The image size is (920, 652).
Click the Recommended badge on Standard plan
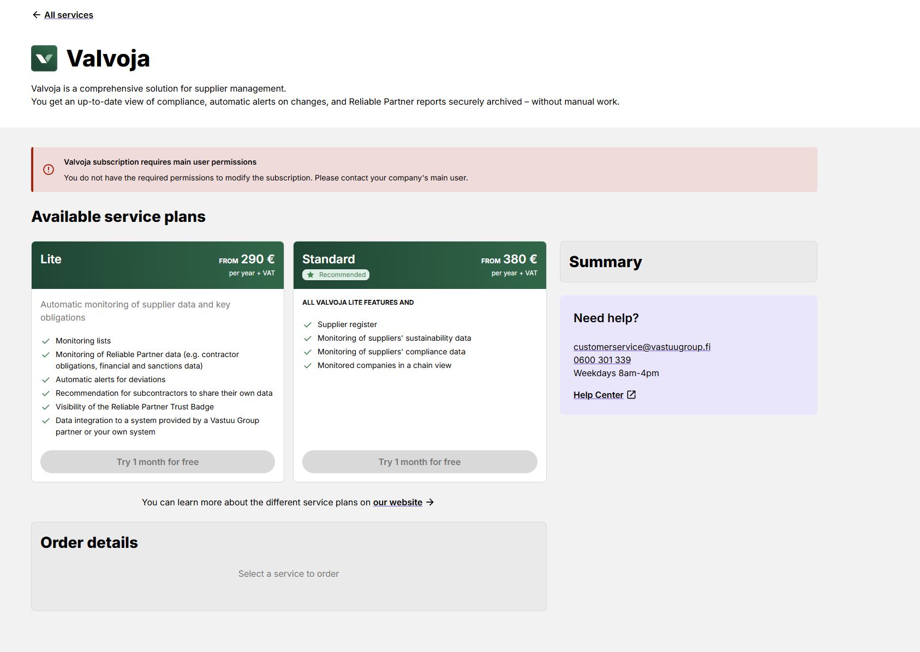pyautogui.click(x=336, y=275)
